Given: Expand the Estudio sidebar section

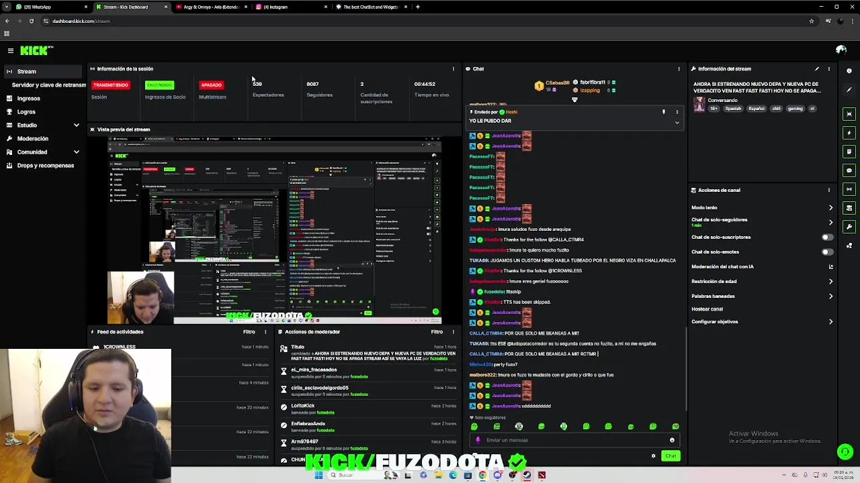Looking at the screenshot, I should (x=76, y=125).
